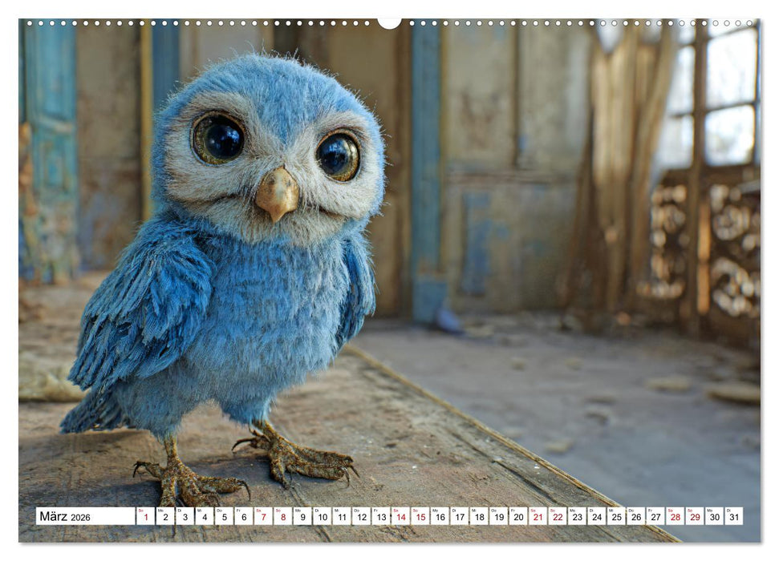
Task: Click Saturday March 7 date box
Action: 263,516
